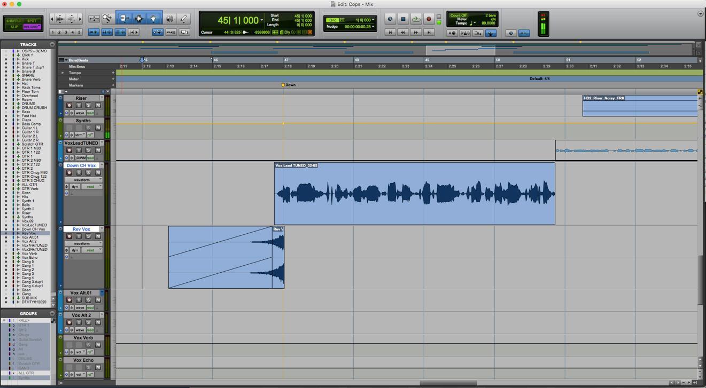Switch to Spot edit mode
Screen dimensions: 706x388
coord(32,21)
